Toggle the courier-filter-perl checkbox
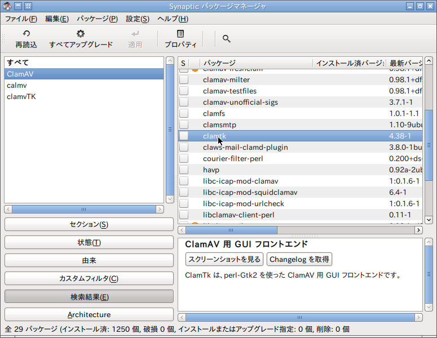 pos(184,158)
